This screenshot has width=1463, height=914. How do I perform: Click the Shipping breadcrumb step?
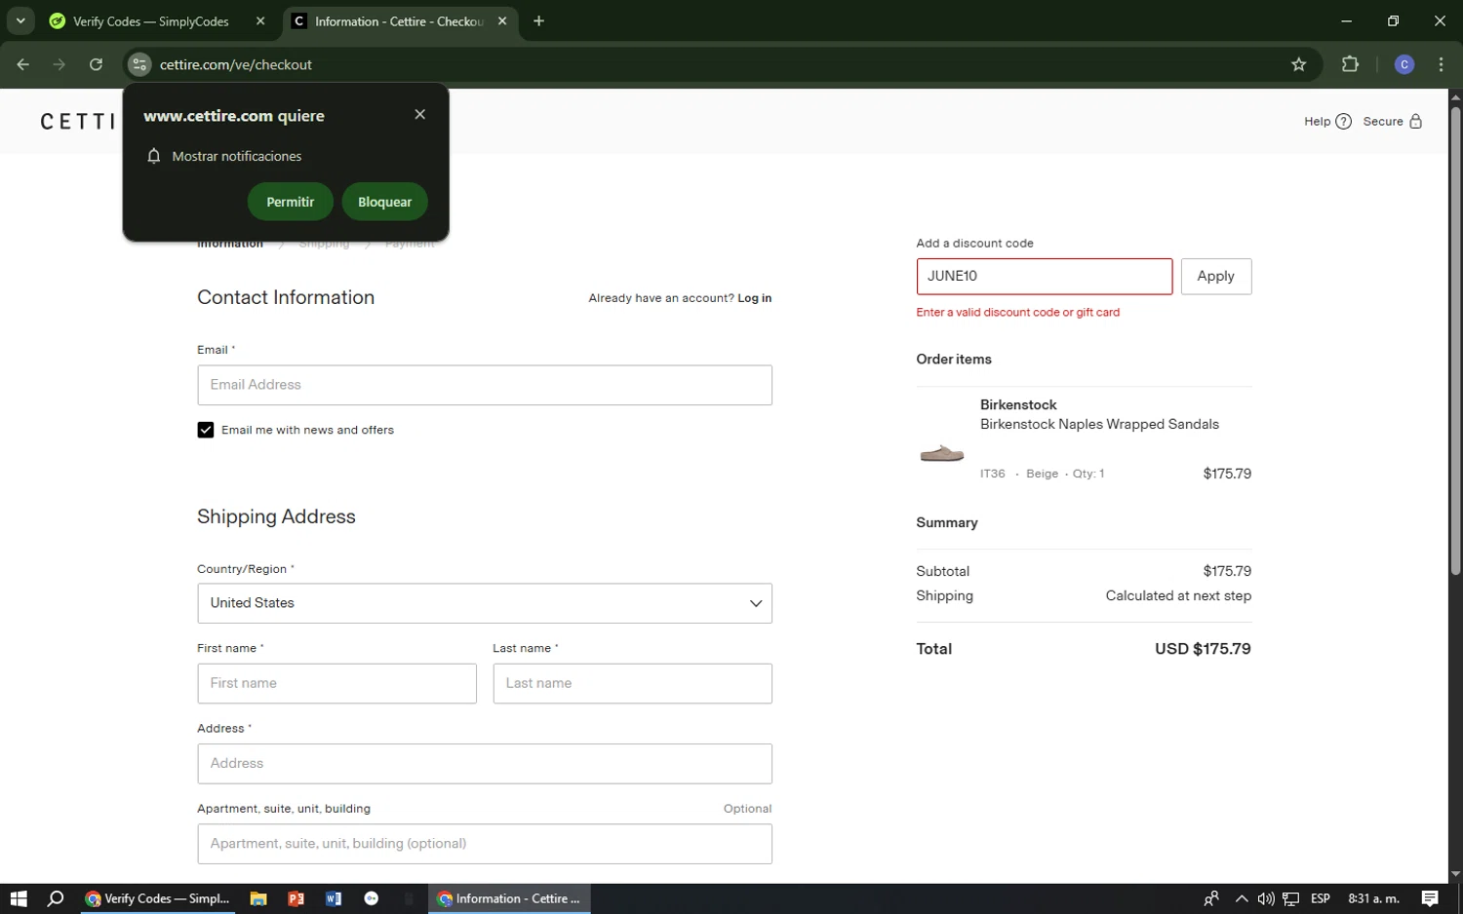[x=324, y=244]
